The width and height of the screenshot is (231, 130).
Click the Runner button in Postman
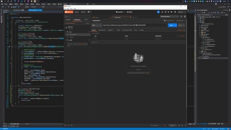pyautogui.click(x=83, y=12)
